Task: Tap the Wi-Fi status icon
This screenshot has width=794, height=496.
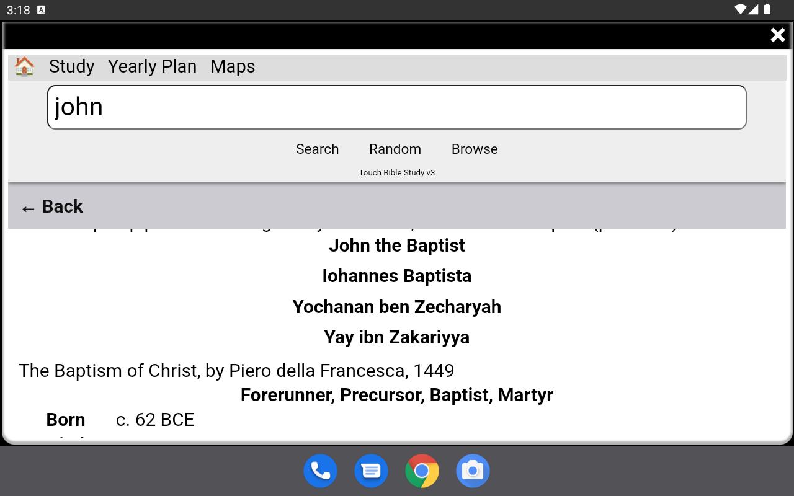Action: point(739,9)
